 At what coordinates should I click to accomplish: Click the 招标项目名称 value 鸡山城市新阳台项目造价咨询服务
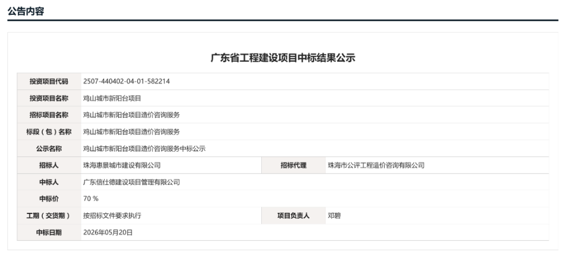(x=132, y=115)
